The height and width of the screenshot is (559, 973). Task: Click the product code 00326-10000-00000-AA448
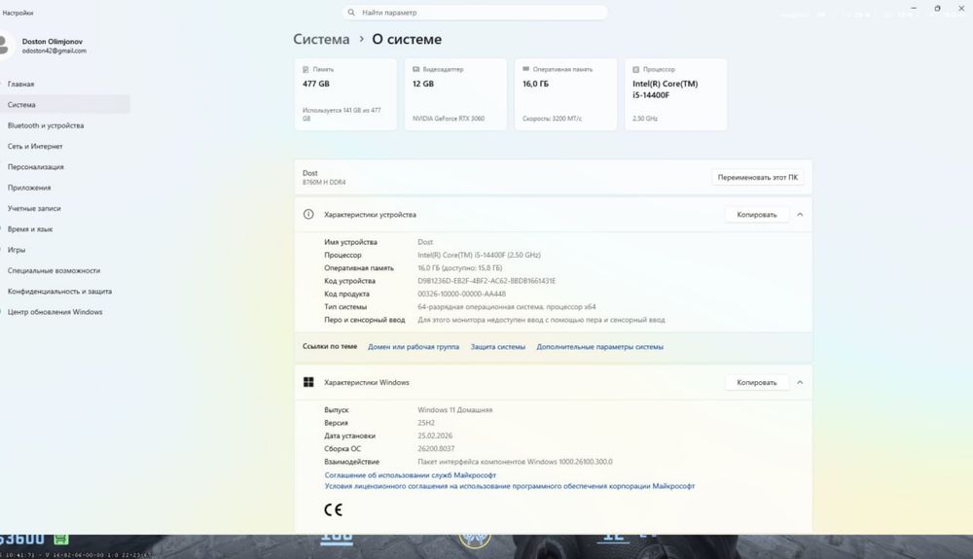(x=461, y=294)
